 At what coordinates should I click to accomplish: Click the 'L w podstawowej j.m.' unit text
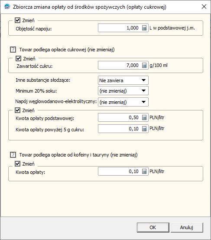click(x=172, y=28)
